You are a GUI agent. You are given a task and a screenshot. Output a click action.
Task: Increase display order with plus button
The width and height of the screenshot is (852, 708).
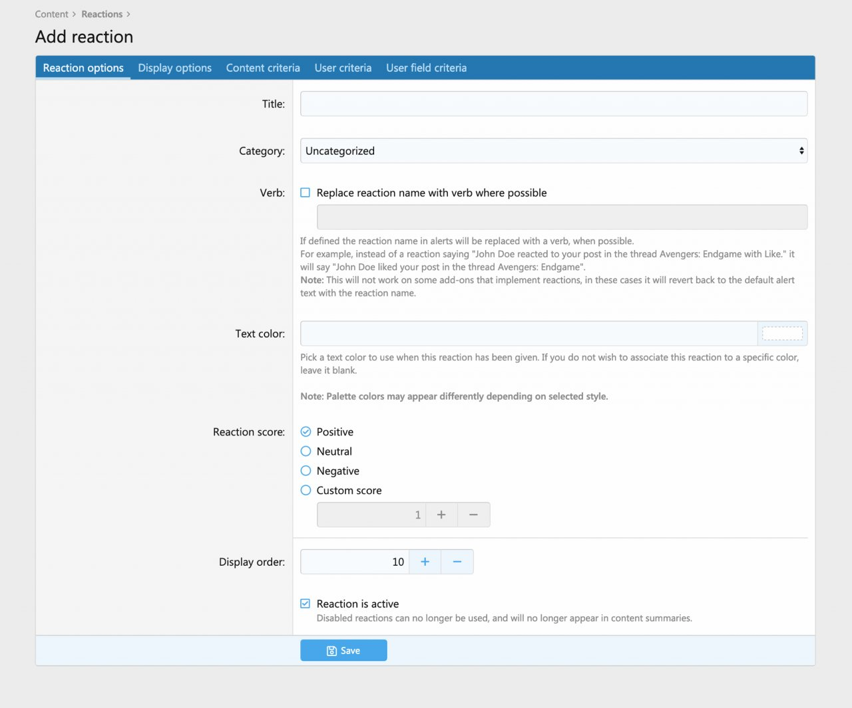click(x=425, y=562)
